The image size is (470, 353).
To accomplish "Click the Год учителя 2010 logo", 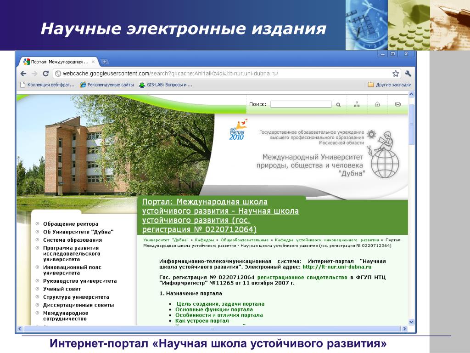I will coord(238,130).
